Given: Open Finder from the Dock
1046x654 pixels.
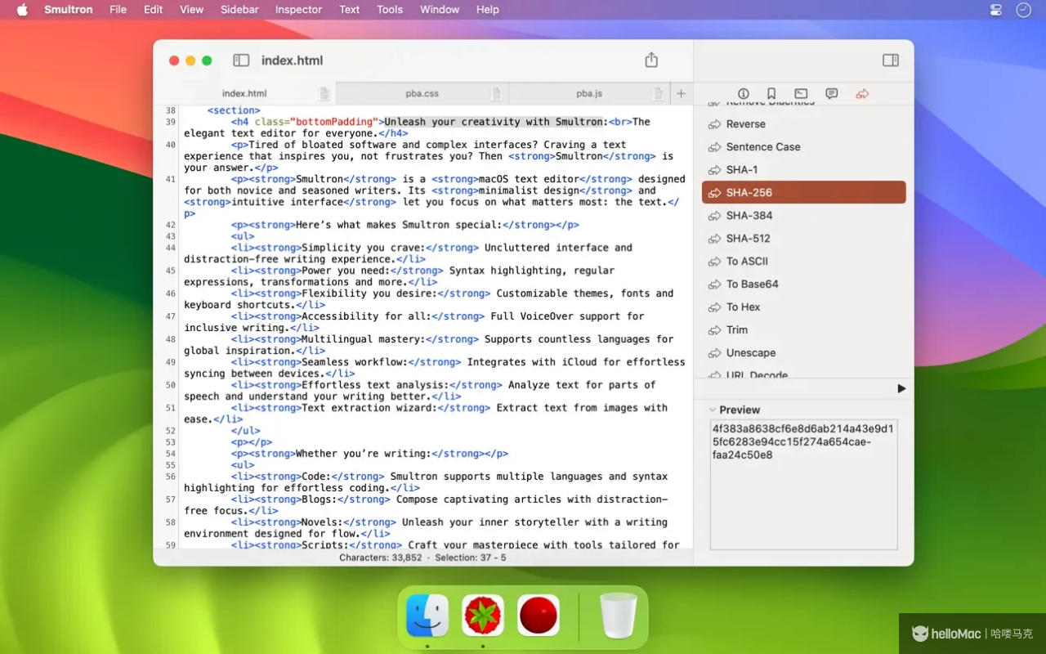Looking at the screenshot, I should pos(427,616).
